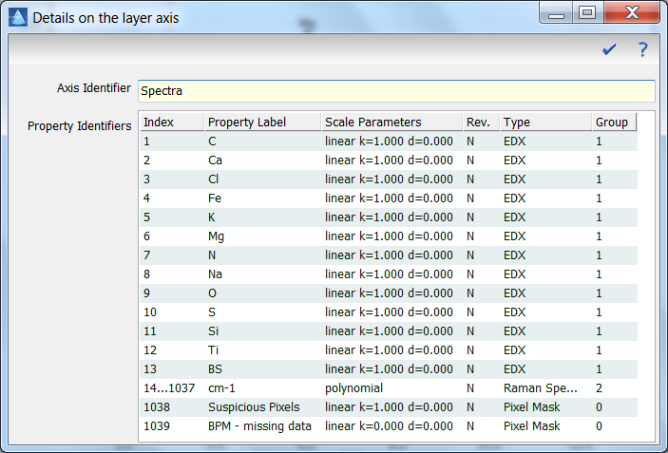Select the Type column header
This screenshot has width=668, height=453.
[543, 123]
